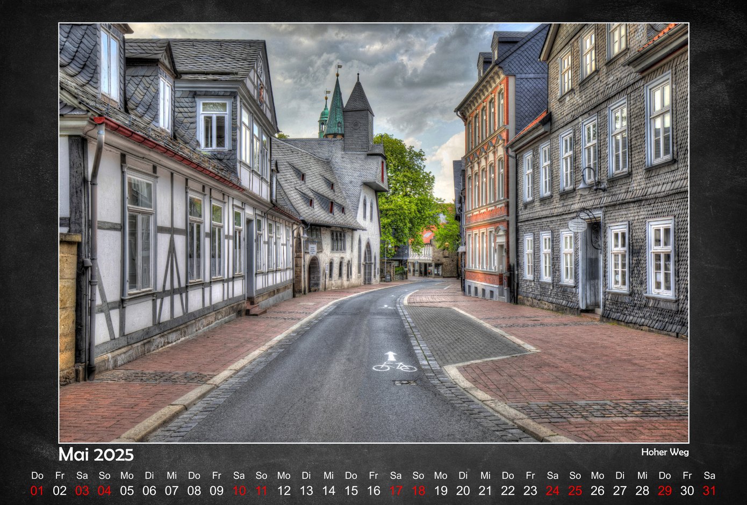Select the red date 17
The width and height of the screenshot is (747, 505).
pos(396,490)
